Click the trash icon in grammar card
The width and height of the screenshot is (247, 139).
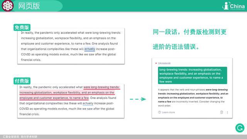[222, 112]
